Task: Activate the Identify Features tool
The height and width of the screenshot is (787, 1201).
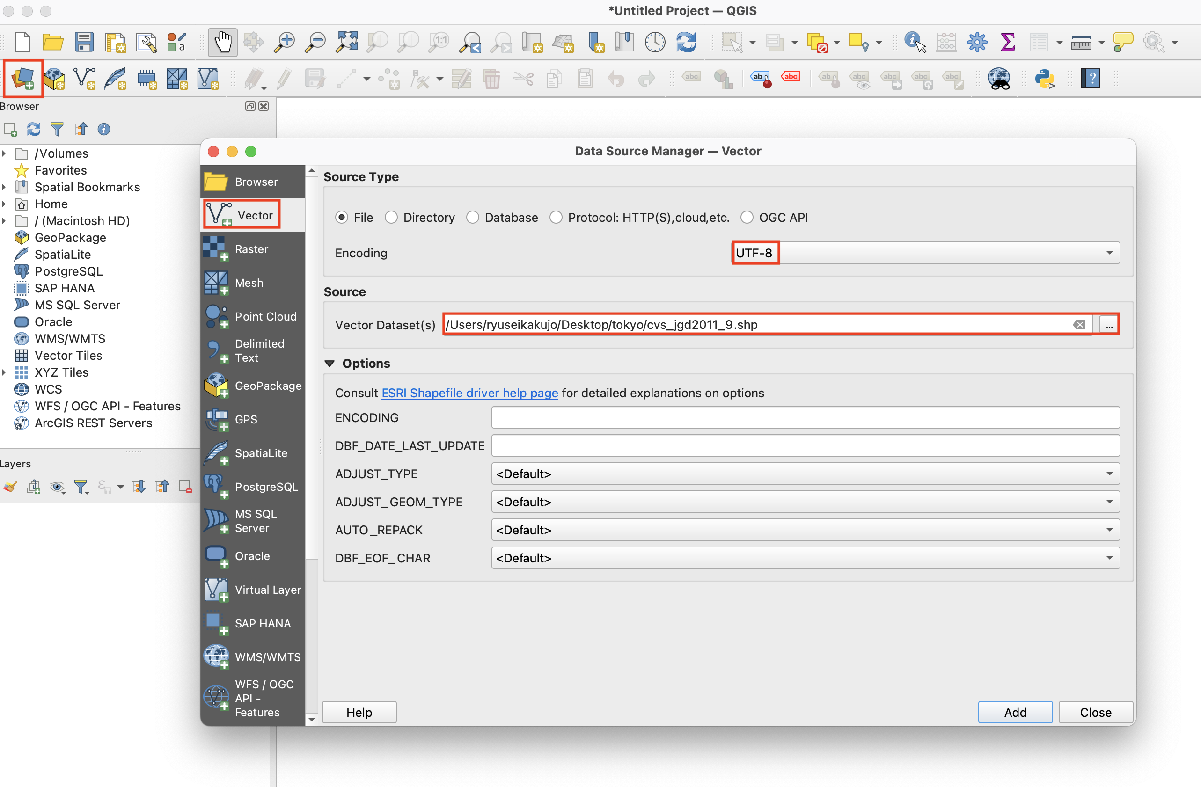Action: coord(915,42)
